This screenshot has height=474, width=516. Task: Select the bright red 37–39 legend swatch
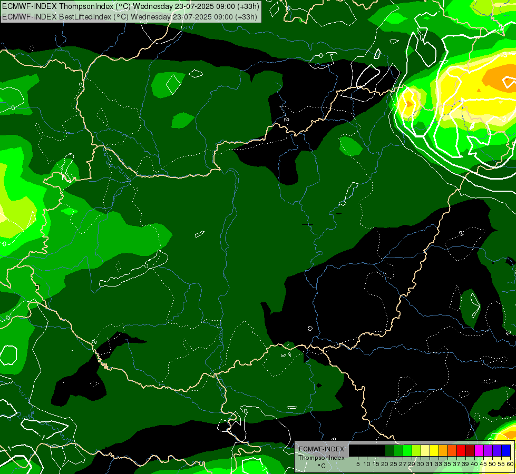coord(461,450)
